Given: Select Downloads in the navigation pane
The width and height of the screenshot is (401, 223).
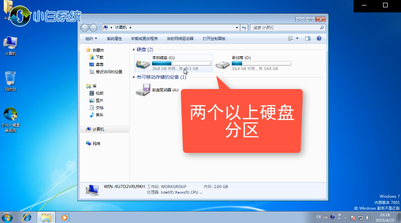Looking at the screenshot, I should coord(96,57).
